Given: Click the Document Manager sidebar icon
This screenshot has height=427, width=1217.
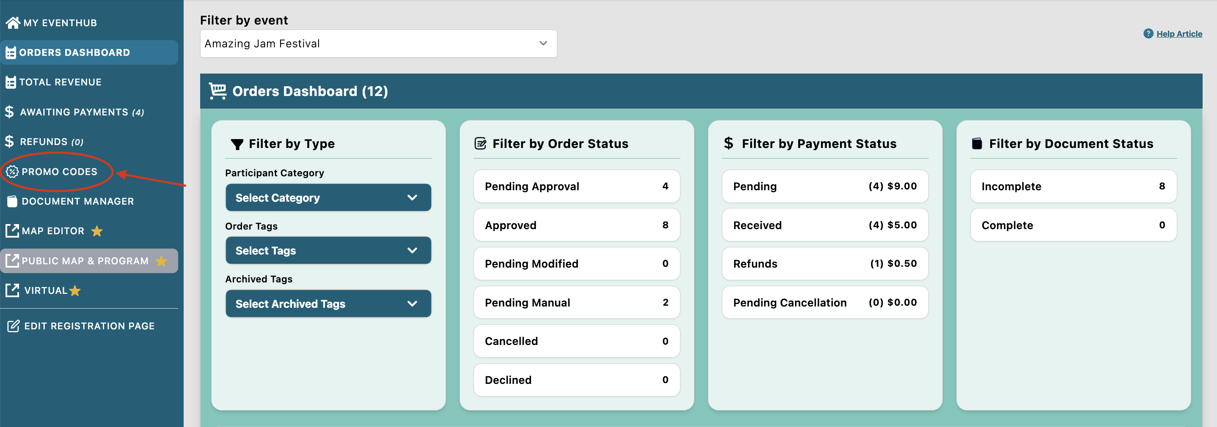Looking at the screenshot, I should (x=12, y=202).
